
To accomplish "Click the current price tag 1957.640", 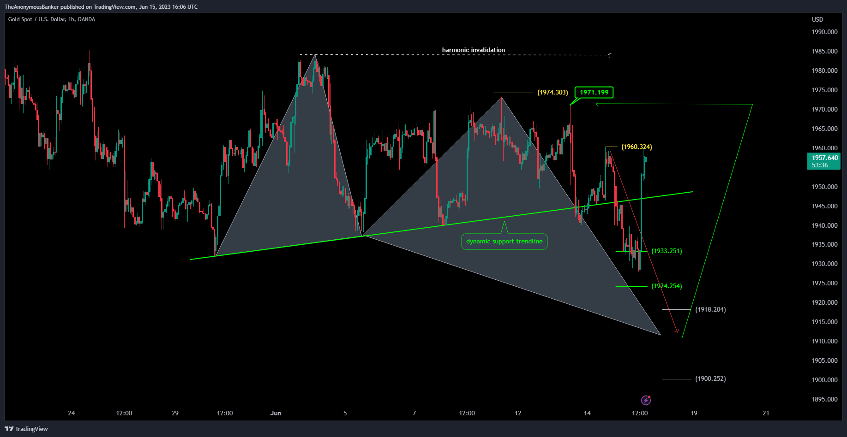I will point(824,161).
